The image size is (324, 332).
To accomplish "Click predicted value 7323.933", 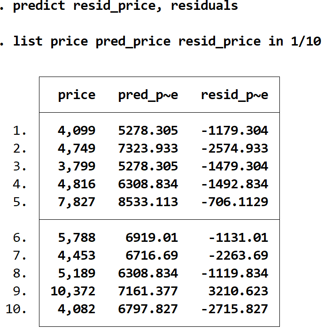I will (x=148, y=148).
